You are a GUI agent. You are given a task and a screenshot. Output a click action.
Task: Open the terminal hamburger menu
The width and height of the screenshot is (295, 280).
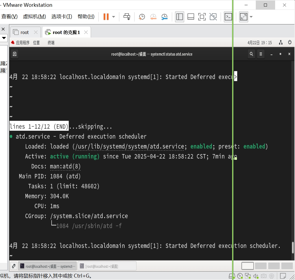[x=261, y=54]
